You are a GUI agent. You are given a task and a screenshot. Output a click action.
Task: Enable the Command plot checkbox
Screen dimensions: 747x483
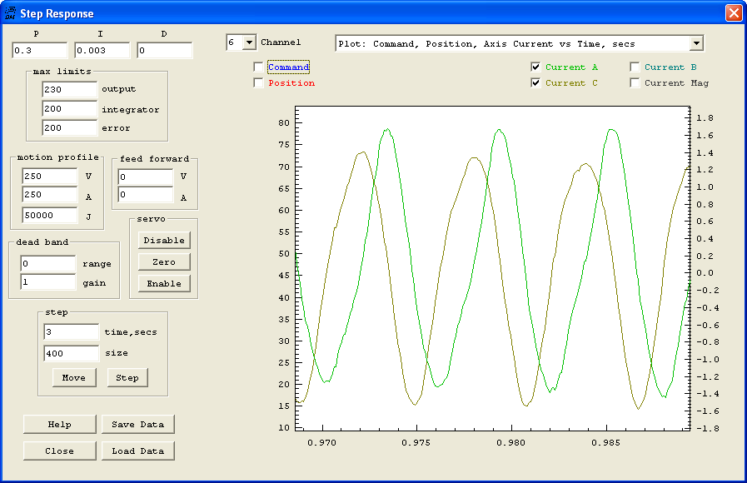[259, 67]
